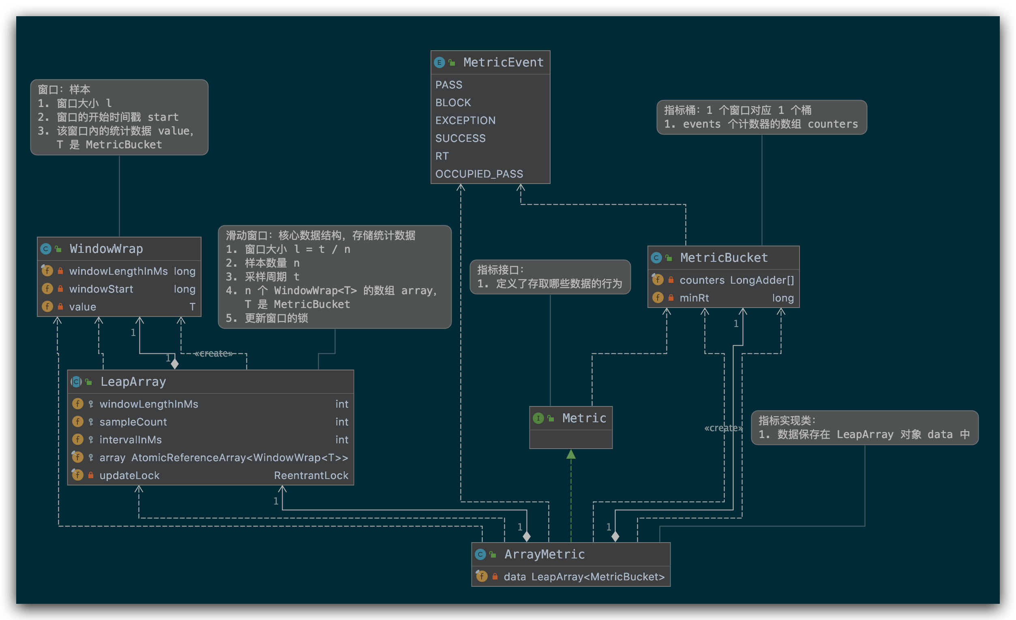1016x620 pixels.
Task: Click the intervalInMs field name
Action: point(130,440)
